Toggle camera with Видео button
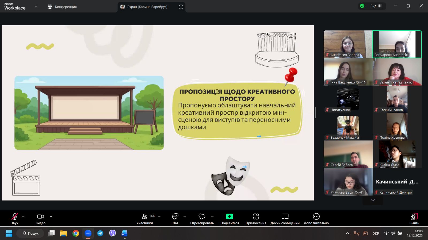The image size is (428, 240). click(x=40, y=217)
